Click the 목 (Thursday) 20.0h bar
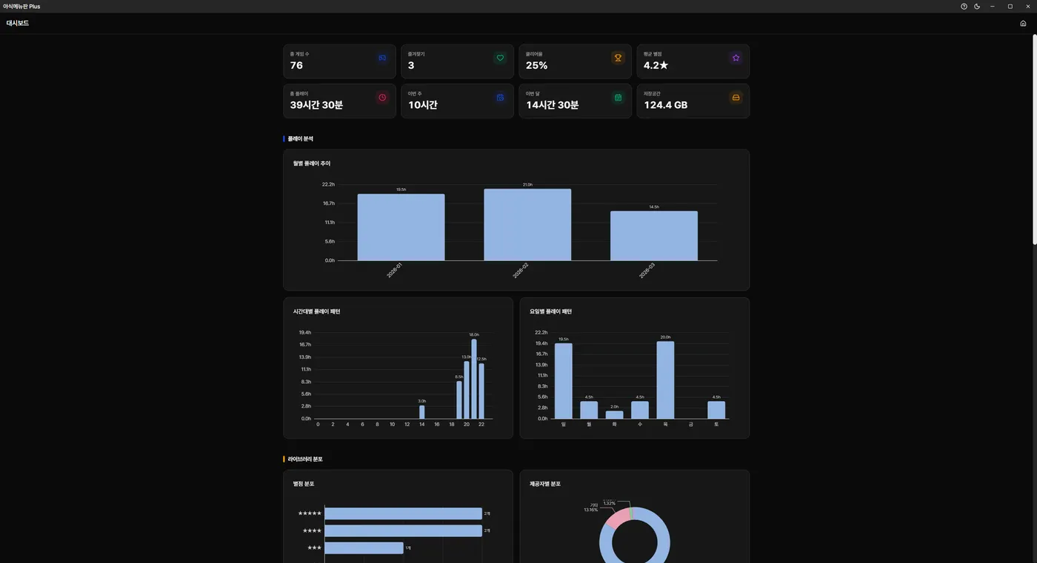The image size is (1037, 563). point(665,380)
